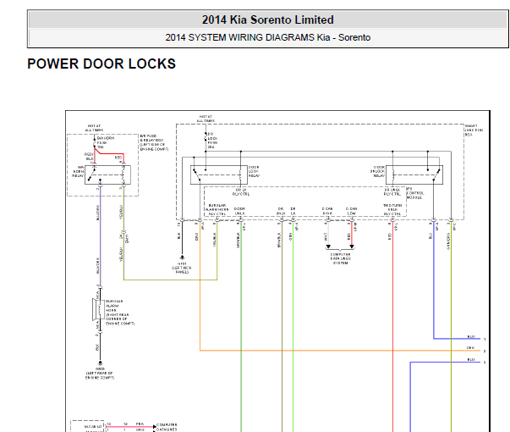The image size is (510, 432).
Task: Click the Door Unlock Relay box
Action: (x=414, y=175)
